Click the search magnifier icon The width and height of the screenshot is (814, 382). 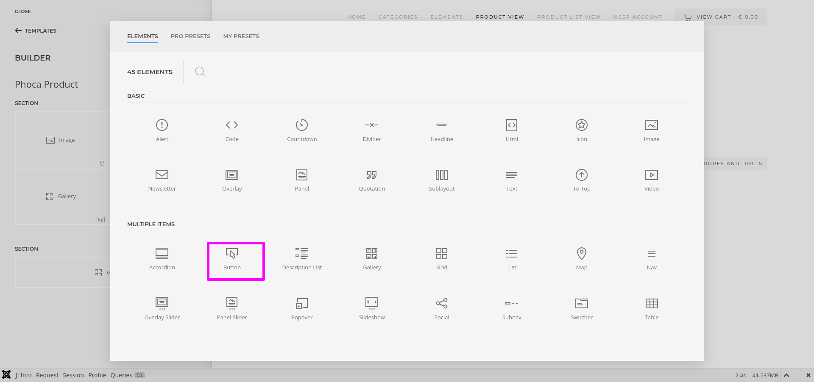(x=200, y=72)
